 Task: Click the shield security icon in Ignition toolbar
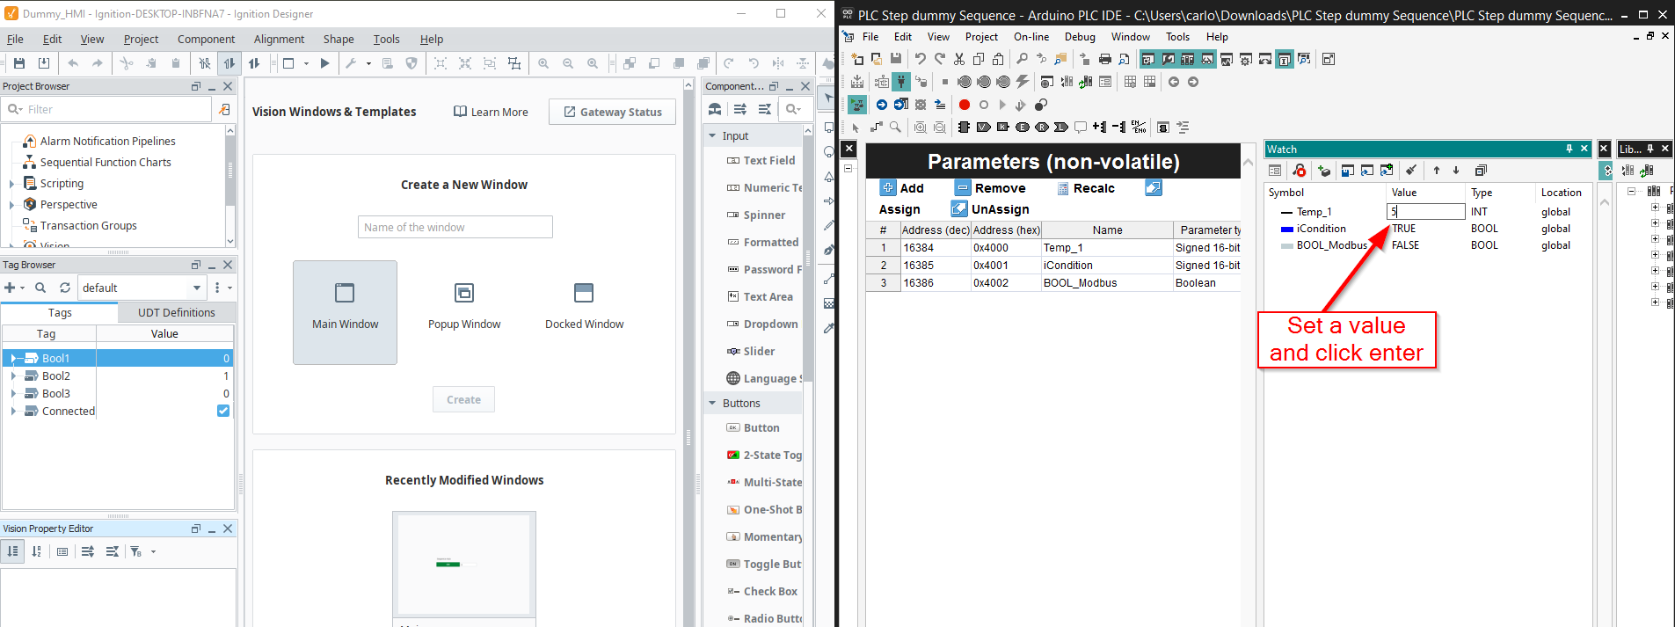tap(411, 63)
